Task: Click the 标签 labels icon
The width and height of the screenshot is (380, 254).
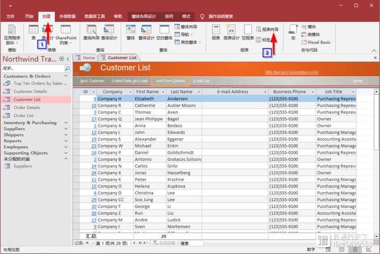Action: (x=263, y=40)
